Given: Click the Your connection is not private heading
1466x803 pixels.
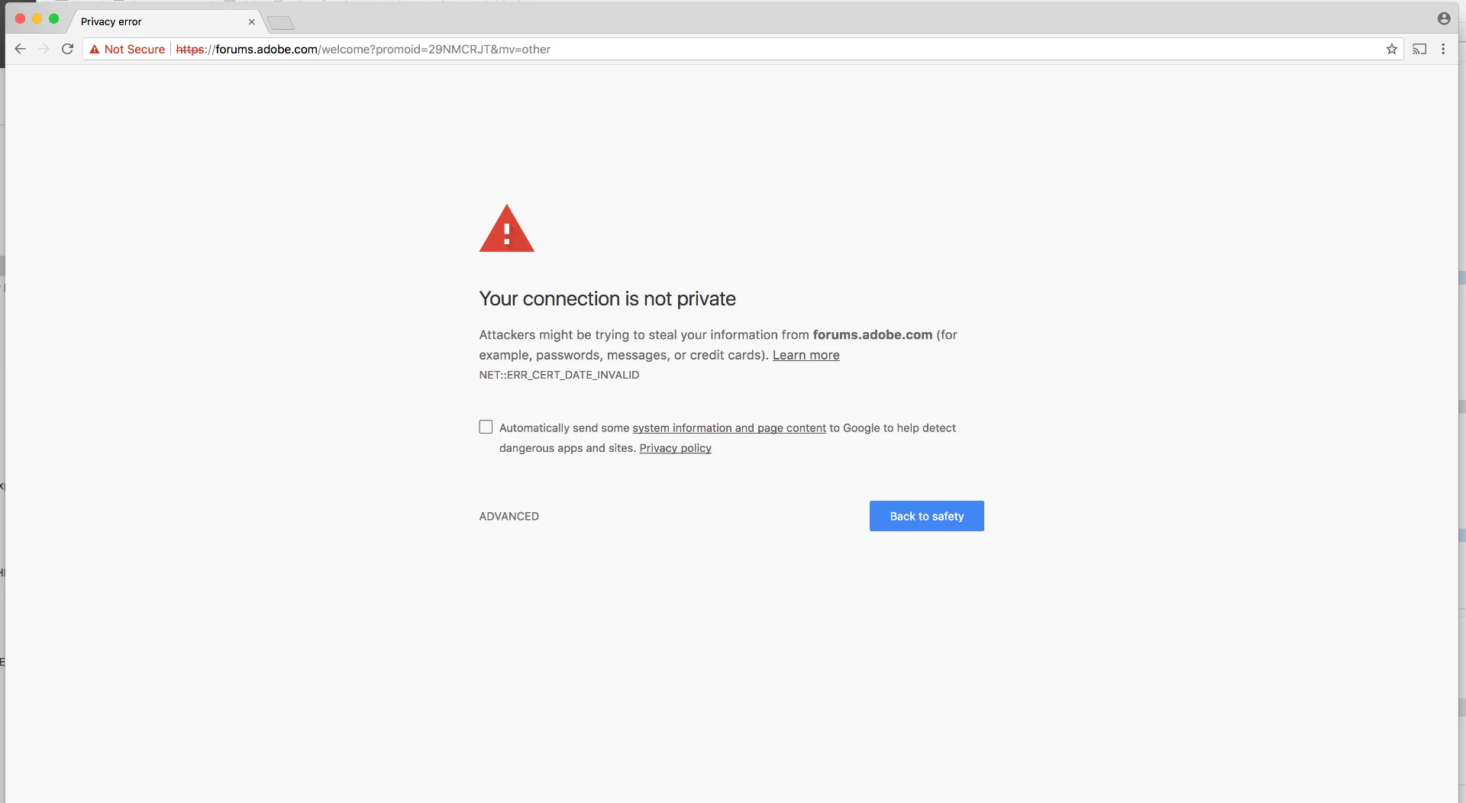Looking at the screenshot, I should [x=607, y=298].
